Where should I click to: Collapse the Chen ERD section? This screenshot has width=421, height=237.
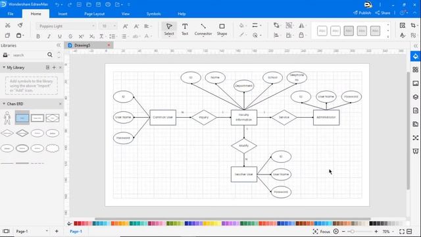pyautogui.click(x=4, y=104)
